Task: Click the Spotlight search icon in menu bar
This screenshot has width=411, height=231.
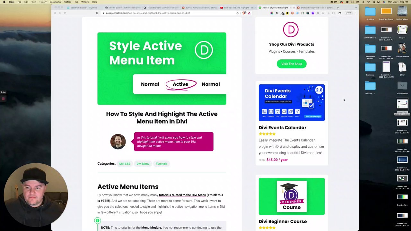Action: [x=374, y=2]
